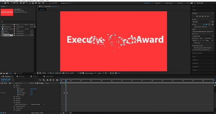
Task: Open the Frame Rate dropdown
Action: tap(195, 41)
